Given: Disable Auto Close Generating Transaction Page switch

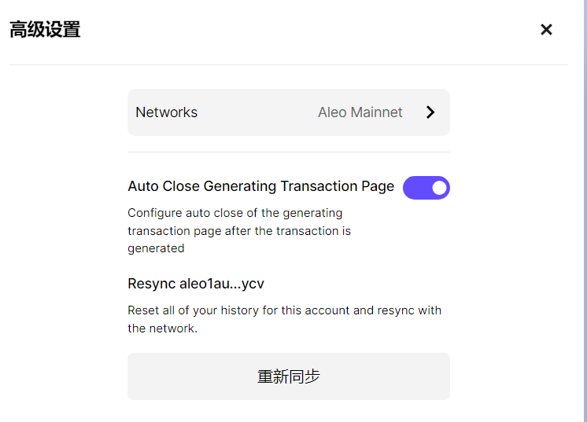Looking at the screenshot, I should pos(426,188).
